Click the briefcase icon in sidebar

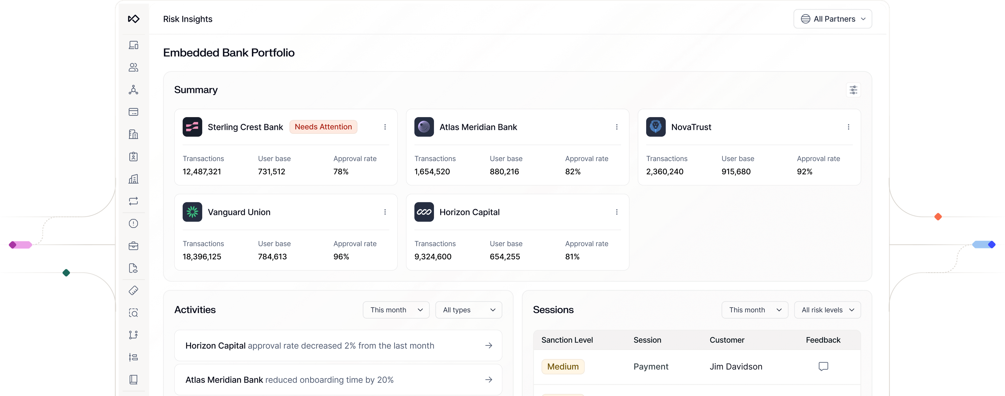pyautogui.click(x=133, y=246)
